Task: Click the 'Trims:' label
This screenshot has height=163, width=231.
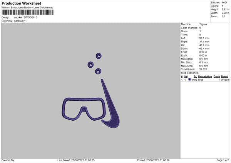Action: tap(184, 35)
